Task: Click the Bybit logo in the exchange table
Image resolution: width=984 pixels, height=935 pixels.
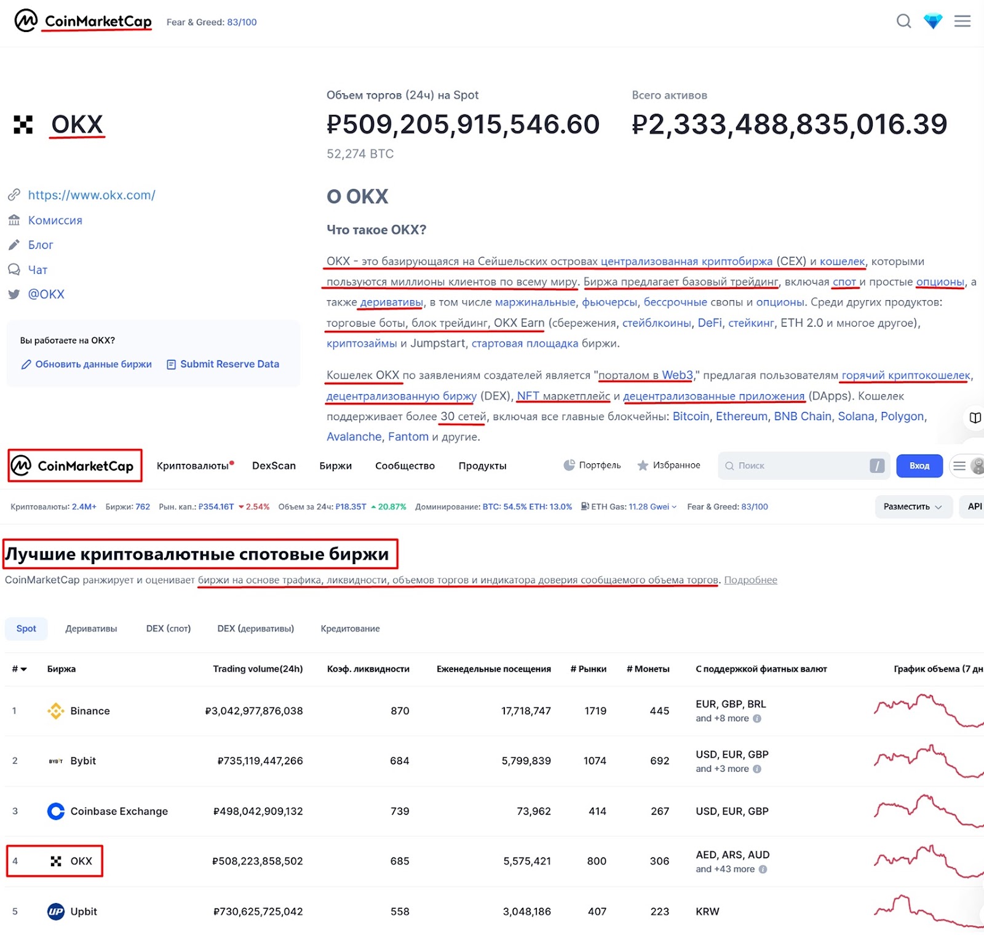Action: pyautogui.click(x=56, y=761)
